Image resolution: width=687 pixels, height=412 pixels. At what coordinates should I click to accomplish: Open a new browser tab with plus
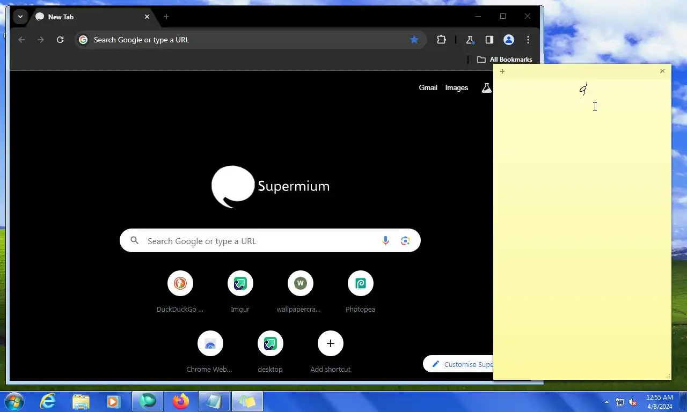coord(166,17)
